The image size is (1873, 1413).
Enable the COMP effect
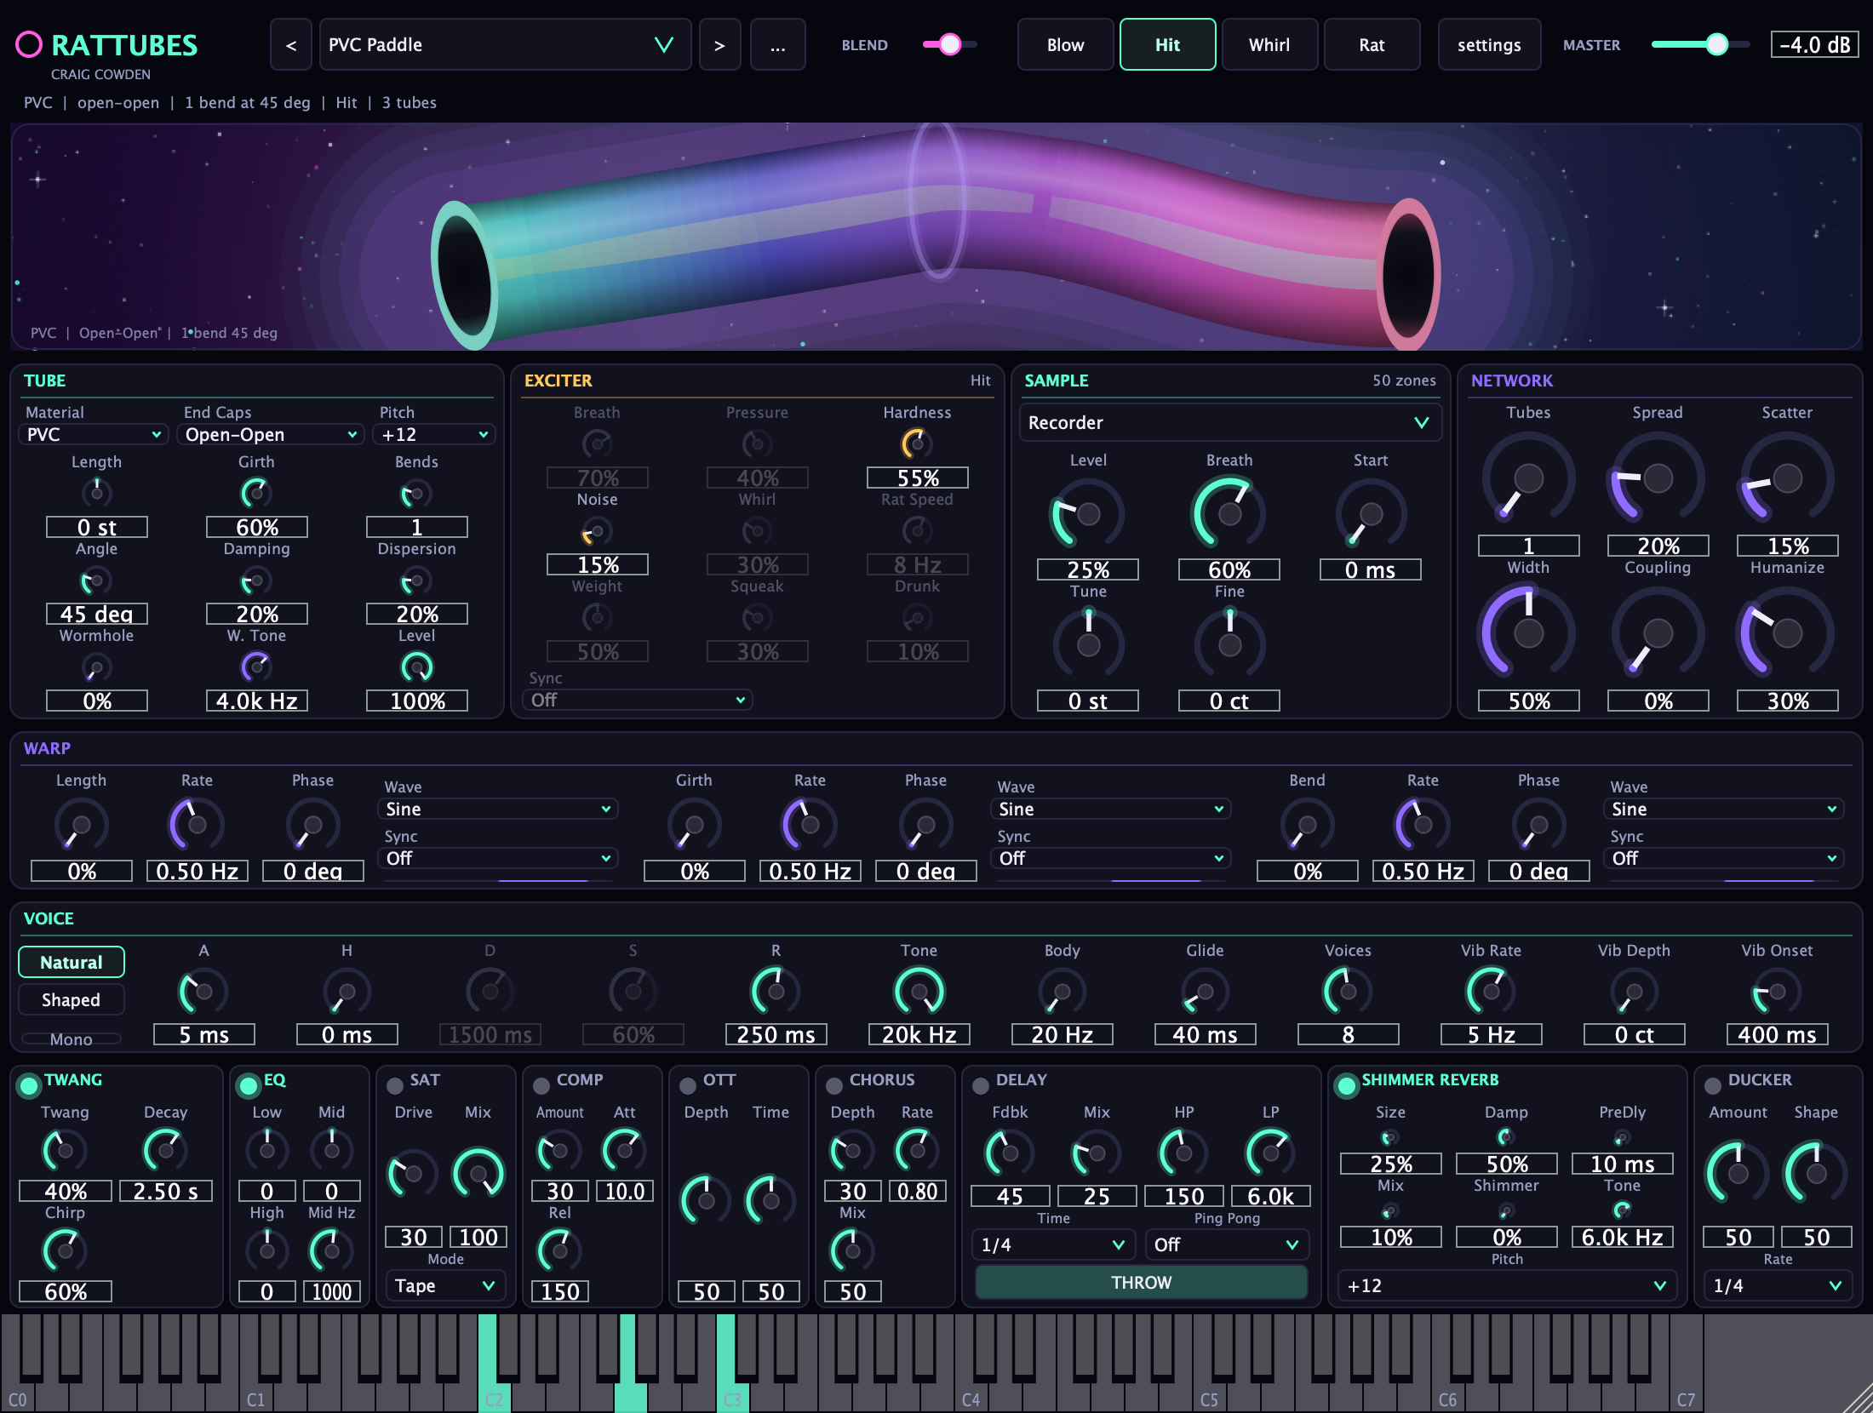(x=541, y=1085)
